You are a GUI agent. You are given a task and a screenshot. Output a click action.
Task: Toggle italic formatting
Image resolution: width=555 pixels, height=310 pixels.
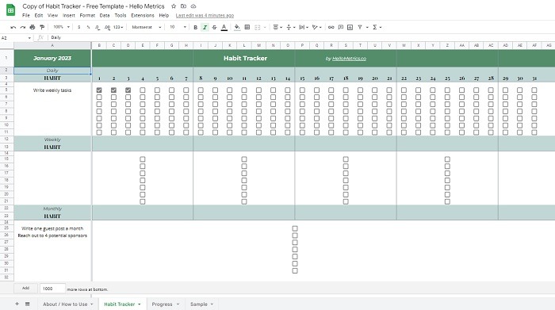[205, 27]
